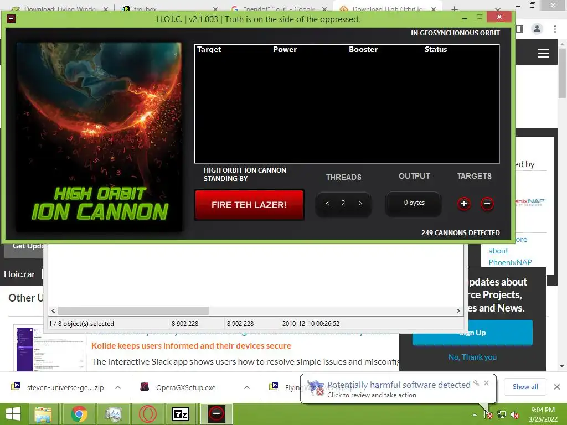
Task: Show hidden system tray icons arrow
Action: pyautogui.click(x=475, y=414)
